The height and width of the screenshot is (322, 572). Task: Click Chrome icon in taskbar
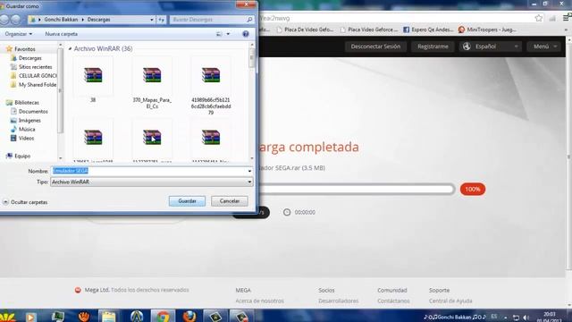tap(163, 316)
